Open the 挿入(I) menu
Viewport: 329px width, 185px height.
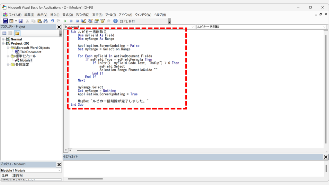(55, 15)
